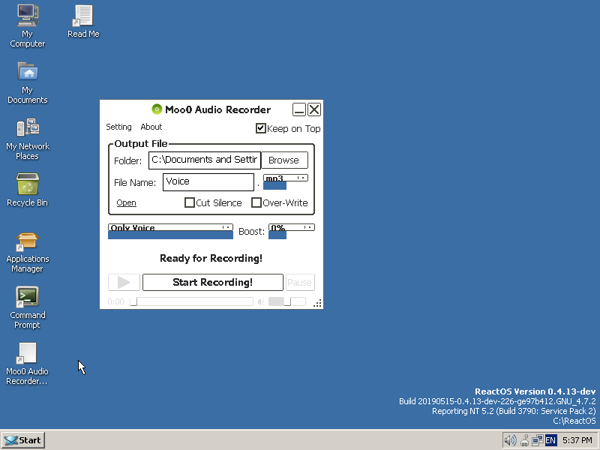This screenshot has width=600, height=450.
Task: Minimize the Moo0 Audio Recorder window
Action: click(299, 109)
